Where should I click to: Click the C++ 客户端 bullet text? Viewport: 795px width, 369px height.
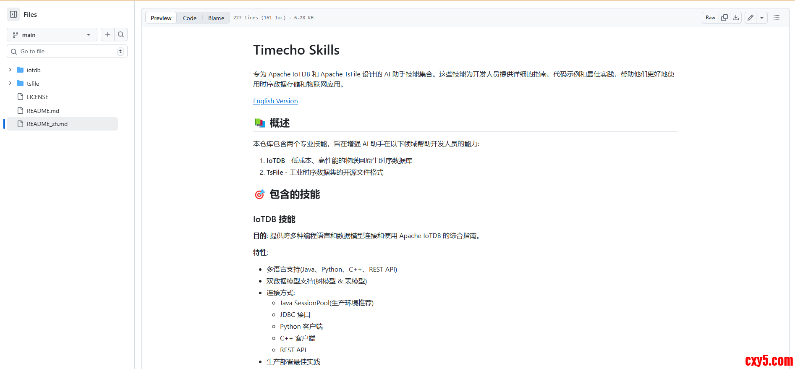click(298, 338)
